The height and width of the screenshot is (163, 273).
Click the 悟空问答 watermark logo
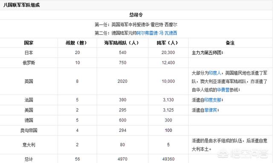click(x=243, y=154)
